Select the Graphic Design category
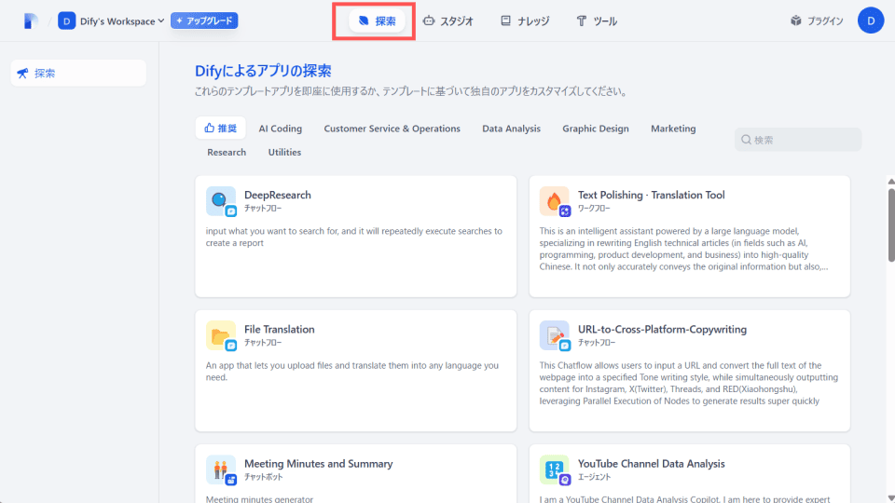Image resolution: width=895 pixels, height=503 pixels. pyautogui.click(x=596, y=129)
